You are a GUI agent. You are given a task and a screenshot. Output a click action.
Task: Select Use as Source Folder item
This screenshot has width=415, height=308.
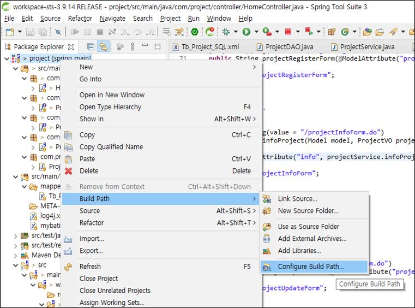pos(315,227)
